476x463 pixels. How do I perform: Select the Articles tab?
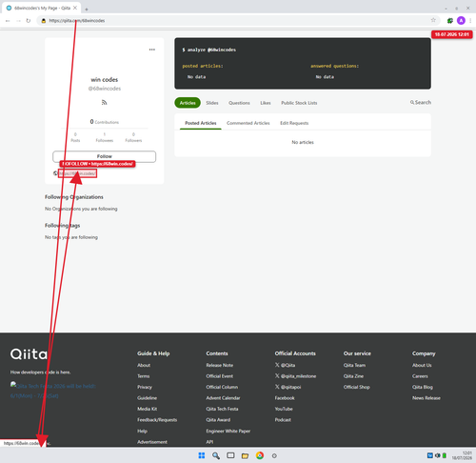188,103
